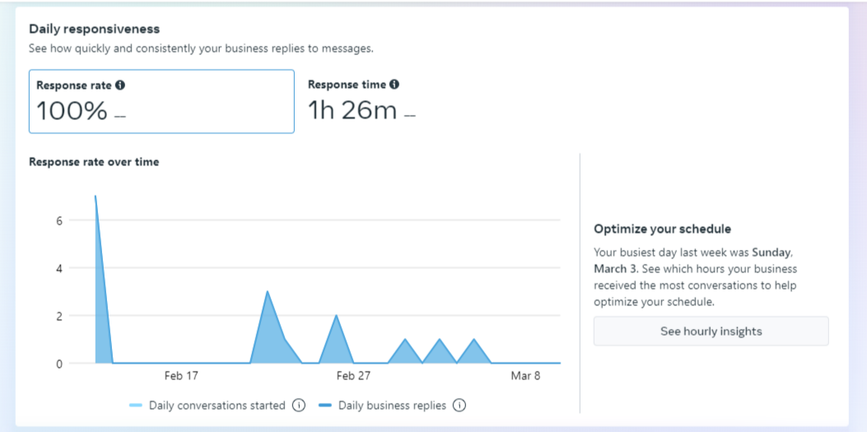
Task: Click the 100% response rate value
Action: point(72,111)
